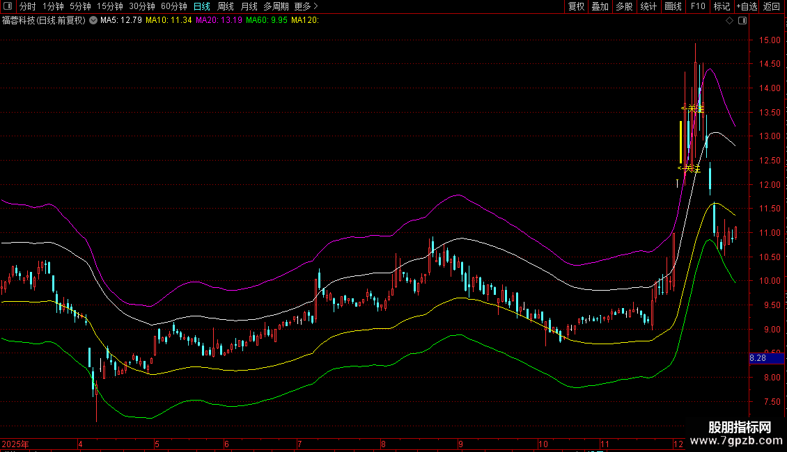
Task: Click the 2025年 label on time axis
Action: pos(16,444)
